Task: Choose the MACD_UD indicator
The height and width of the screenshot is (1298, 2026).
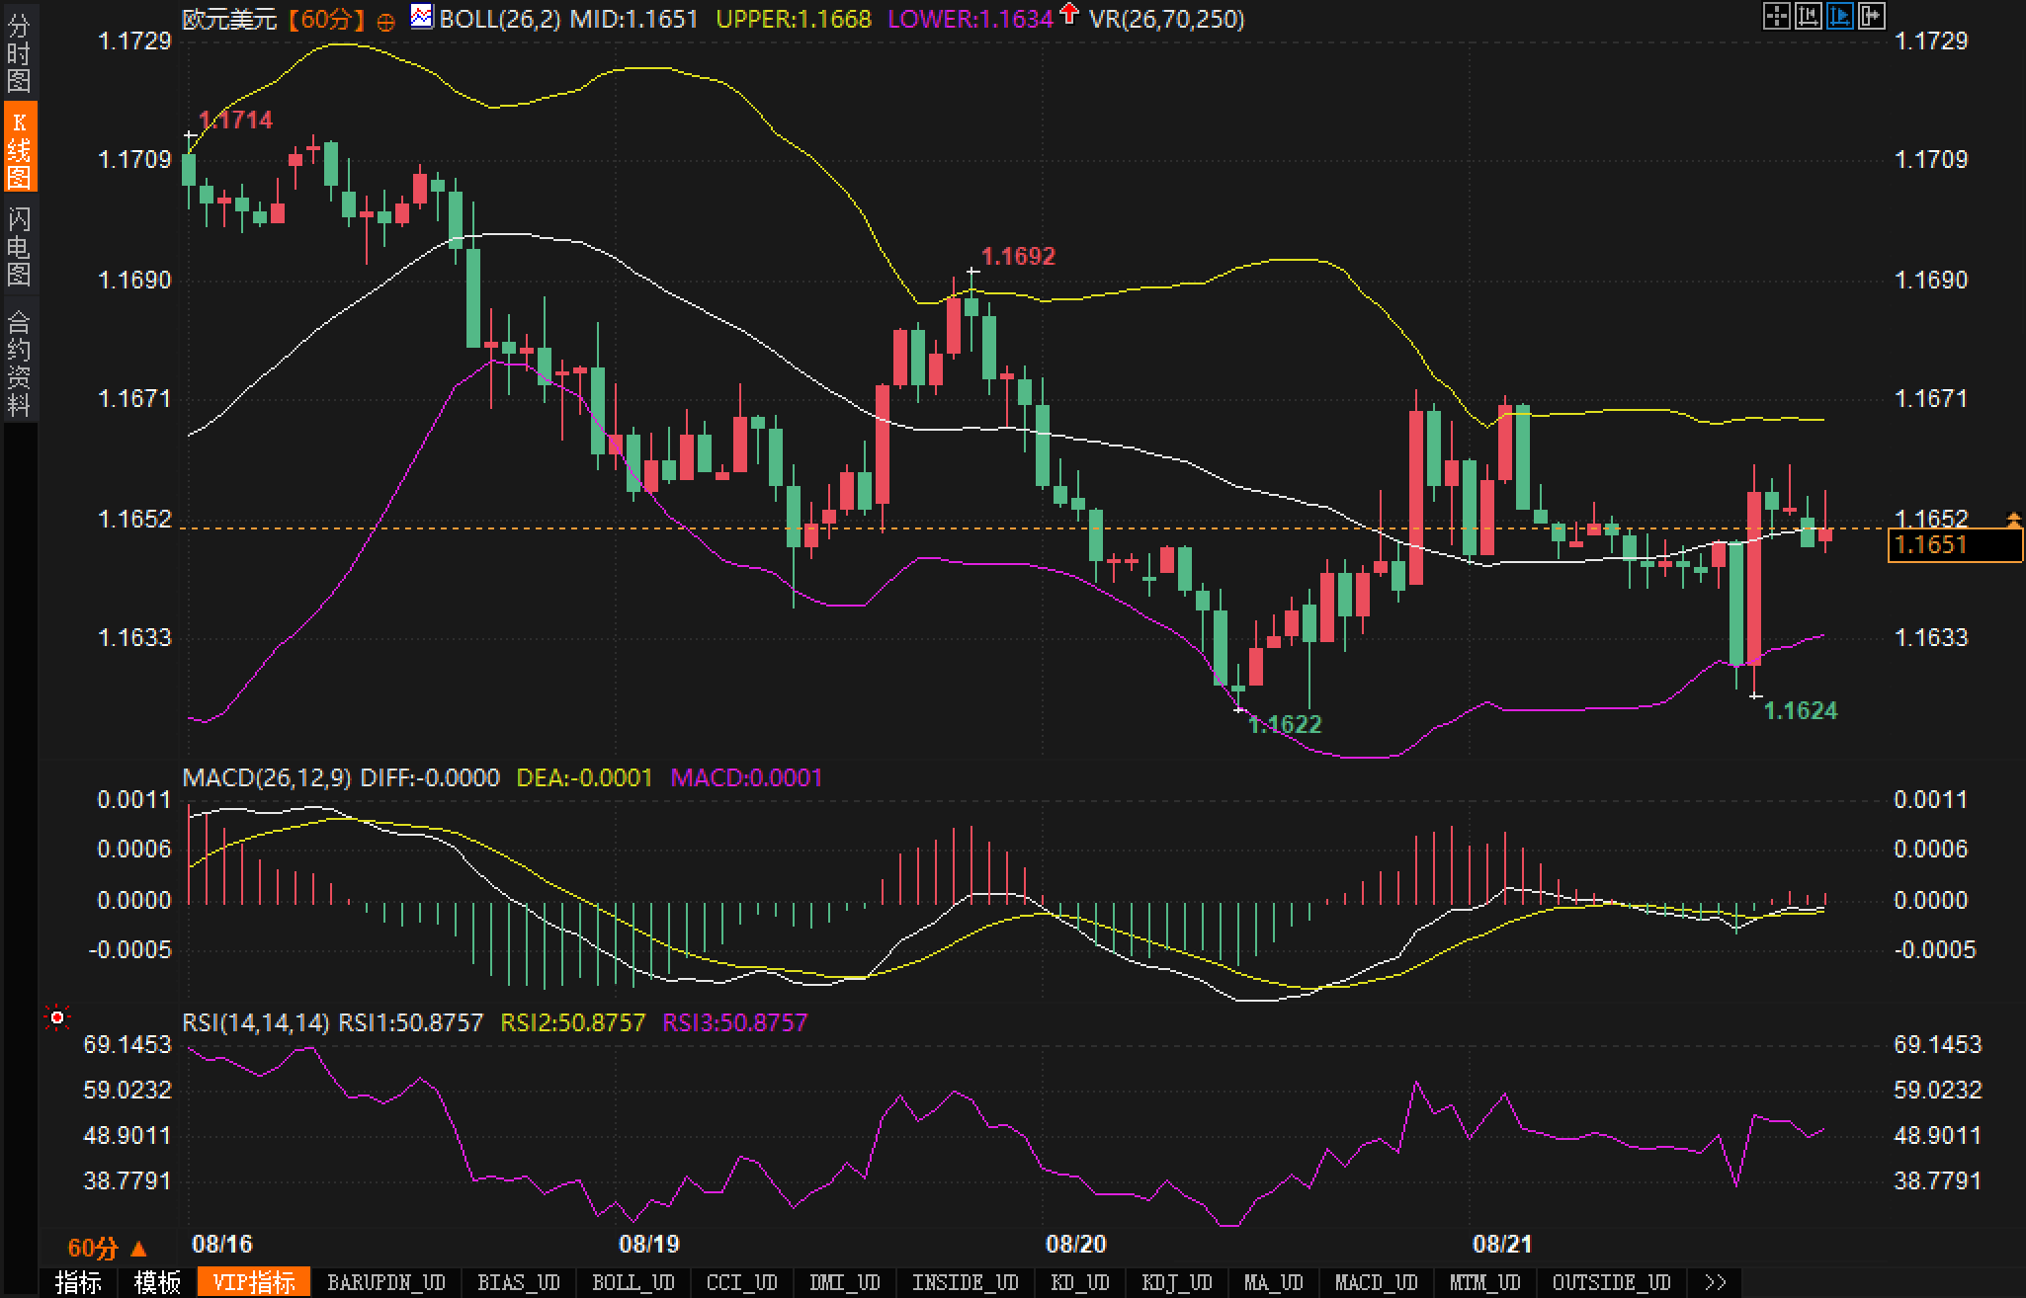Action: (x=1377, y=1282)
